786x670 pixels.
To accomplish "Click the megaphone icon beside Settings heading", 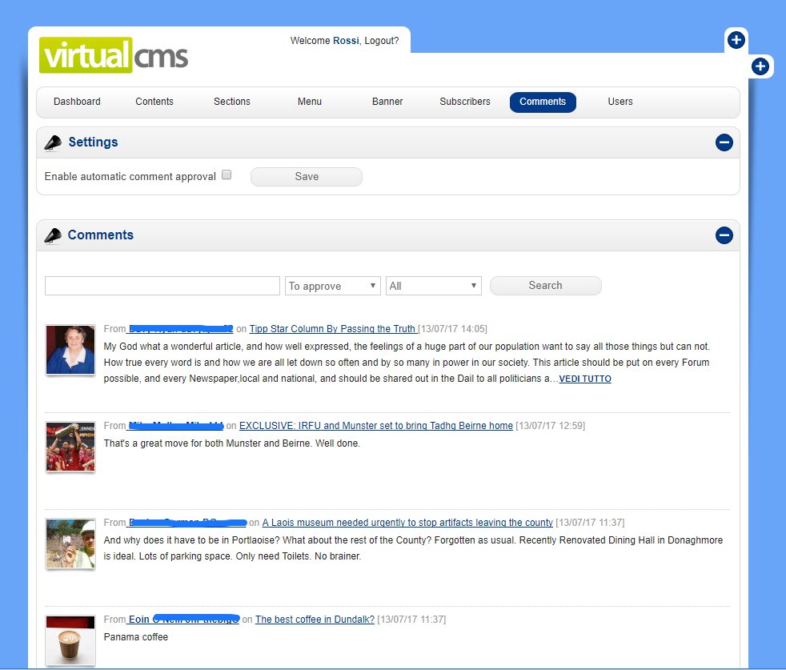I will pyautogui.click(x=53, y=142).
